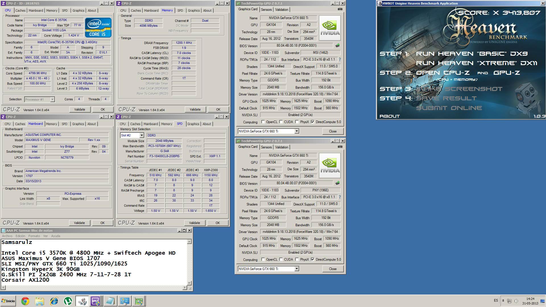This screenshot has height=307, width=546.
Task: Toggle OpenCL checkbox in bottom GPU-Z
Action: (263, 260)
